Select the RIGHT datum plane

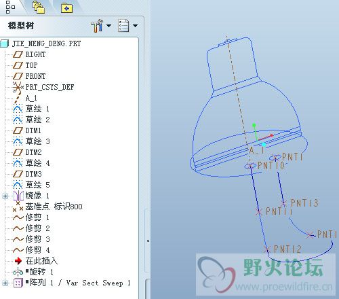[x=35, y=54]
